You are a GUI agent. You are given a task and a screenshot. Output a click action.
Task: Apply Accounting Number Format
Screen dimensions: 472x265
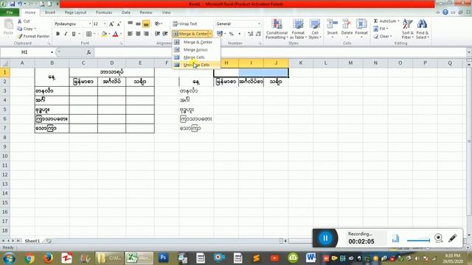220,34
